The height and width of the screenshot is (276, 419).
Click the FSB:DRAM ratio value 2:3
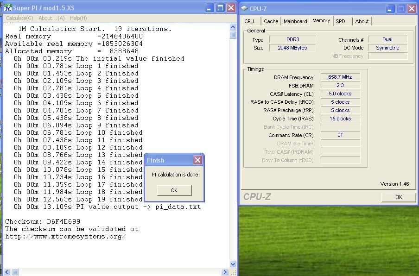340,85
